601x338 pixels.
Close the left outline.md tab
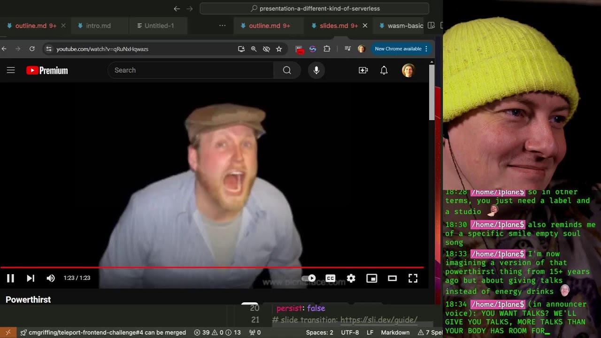coord(63,26)
